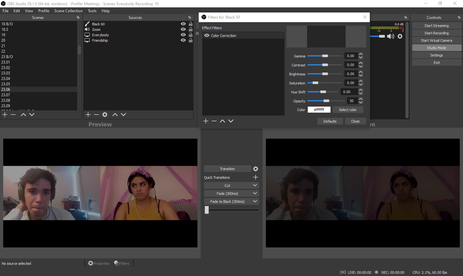The width and height of the screenshot is (463, 276).
Task: Click the Opacity value field showing 50
Action: click(352, 101)
